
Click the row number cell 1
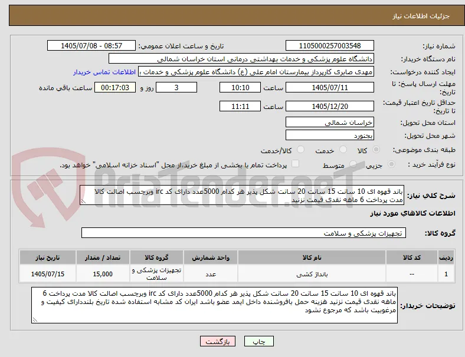[x=446, y=274]
